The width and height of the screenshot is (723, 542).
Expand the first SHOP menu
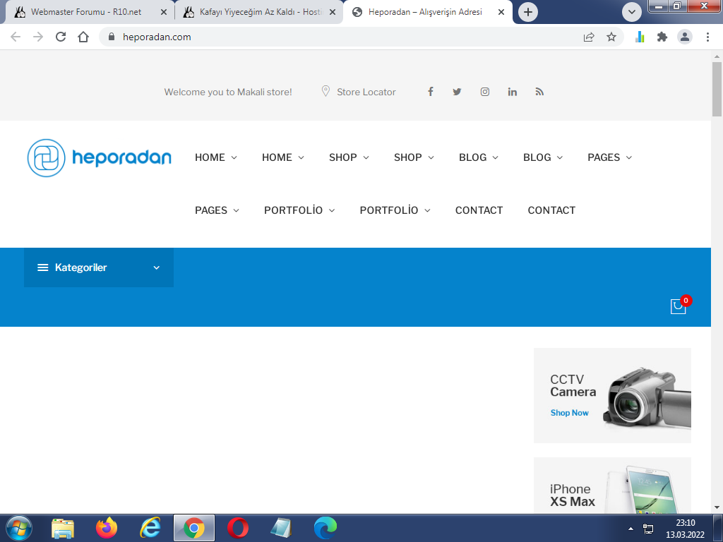(x=349, y=157)
